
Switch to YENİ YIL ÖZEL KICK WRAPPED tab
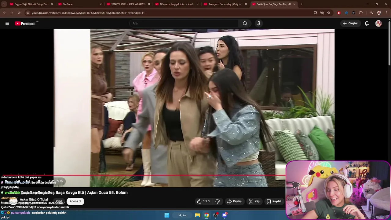pos(128,4)
